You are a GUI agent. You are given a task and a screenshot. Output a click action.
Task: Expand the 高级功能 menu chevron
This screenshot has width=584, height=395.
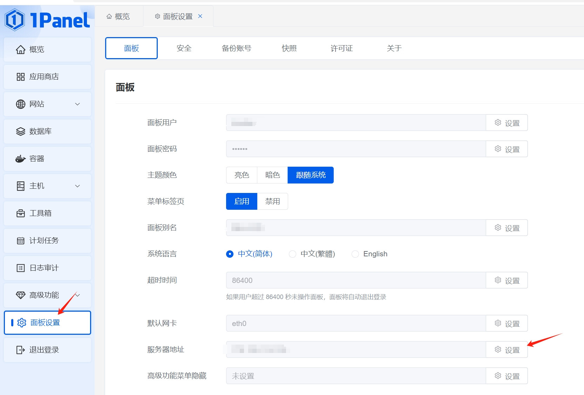point(78,295)
